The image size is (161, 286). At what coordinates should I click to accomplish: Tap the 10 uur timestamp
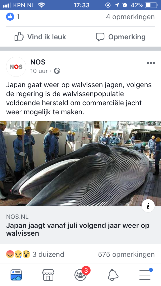[x=39, y=71]
